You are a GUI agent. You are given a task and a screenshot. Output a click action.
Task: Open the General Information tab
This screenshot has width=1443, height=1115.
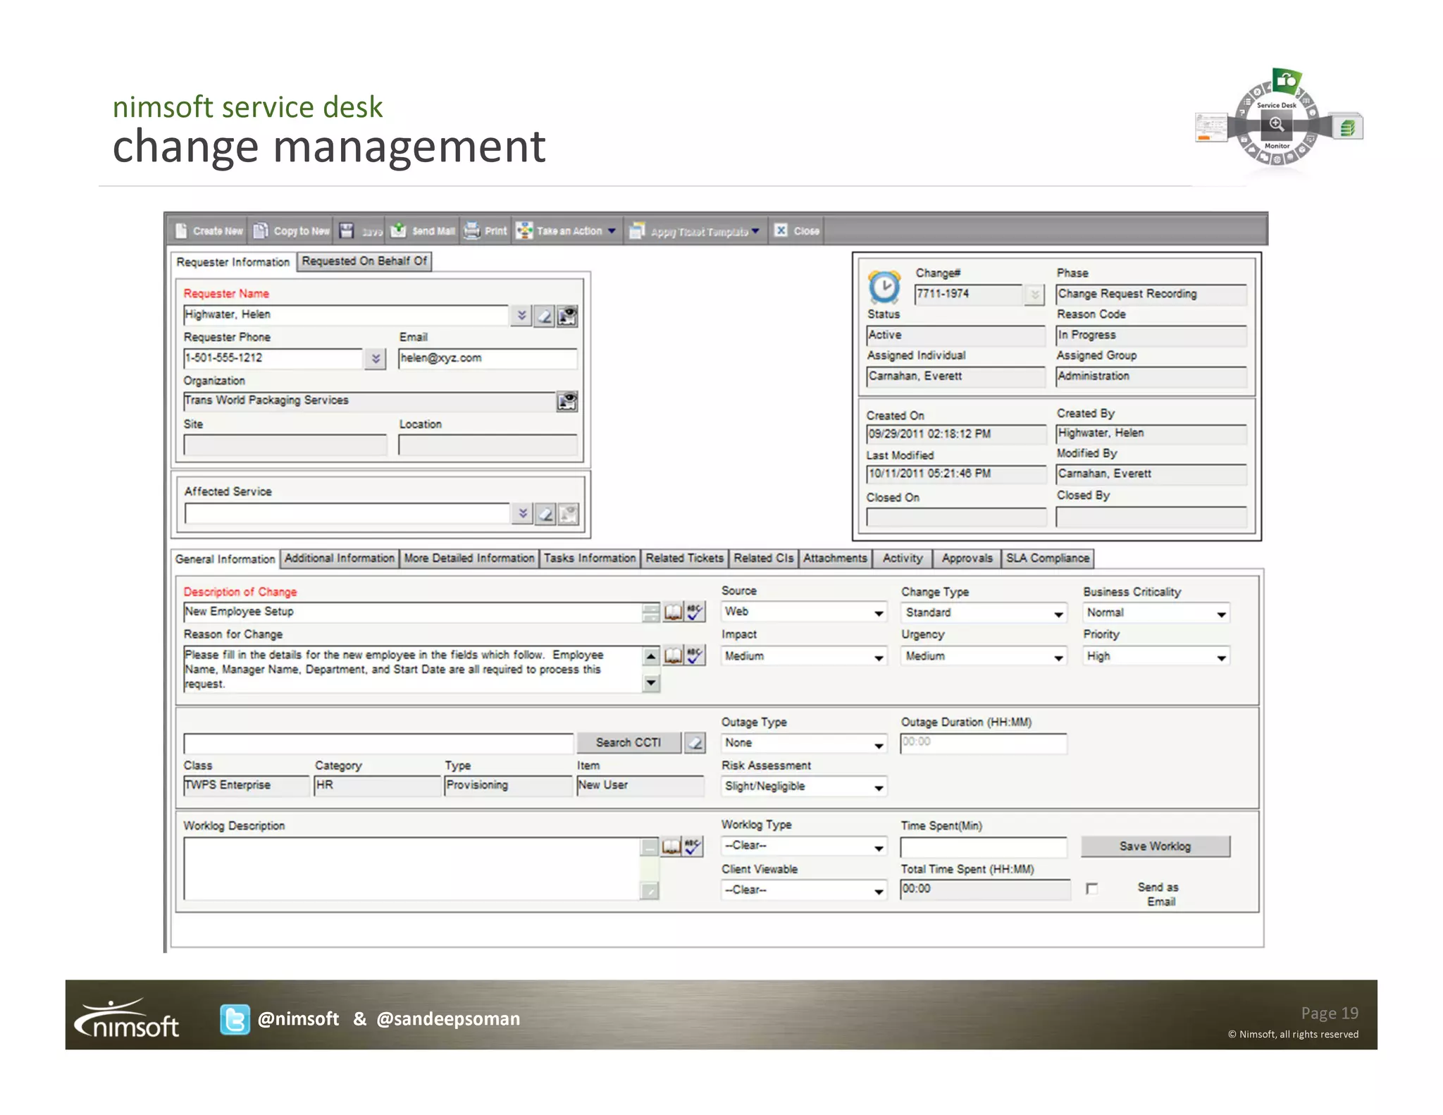click(x=225, y=559)
